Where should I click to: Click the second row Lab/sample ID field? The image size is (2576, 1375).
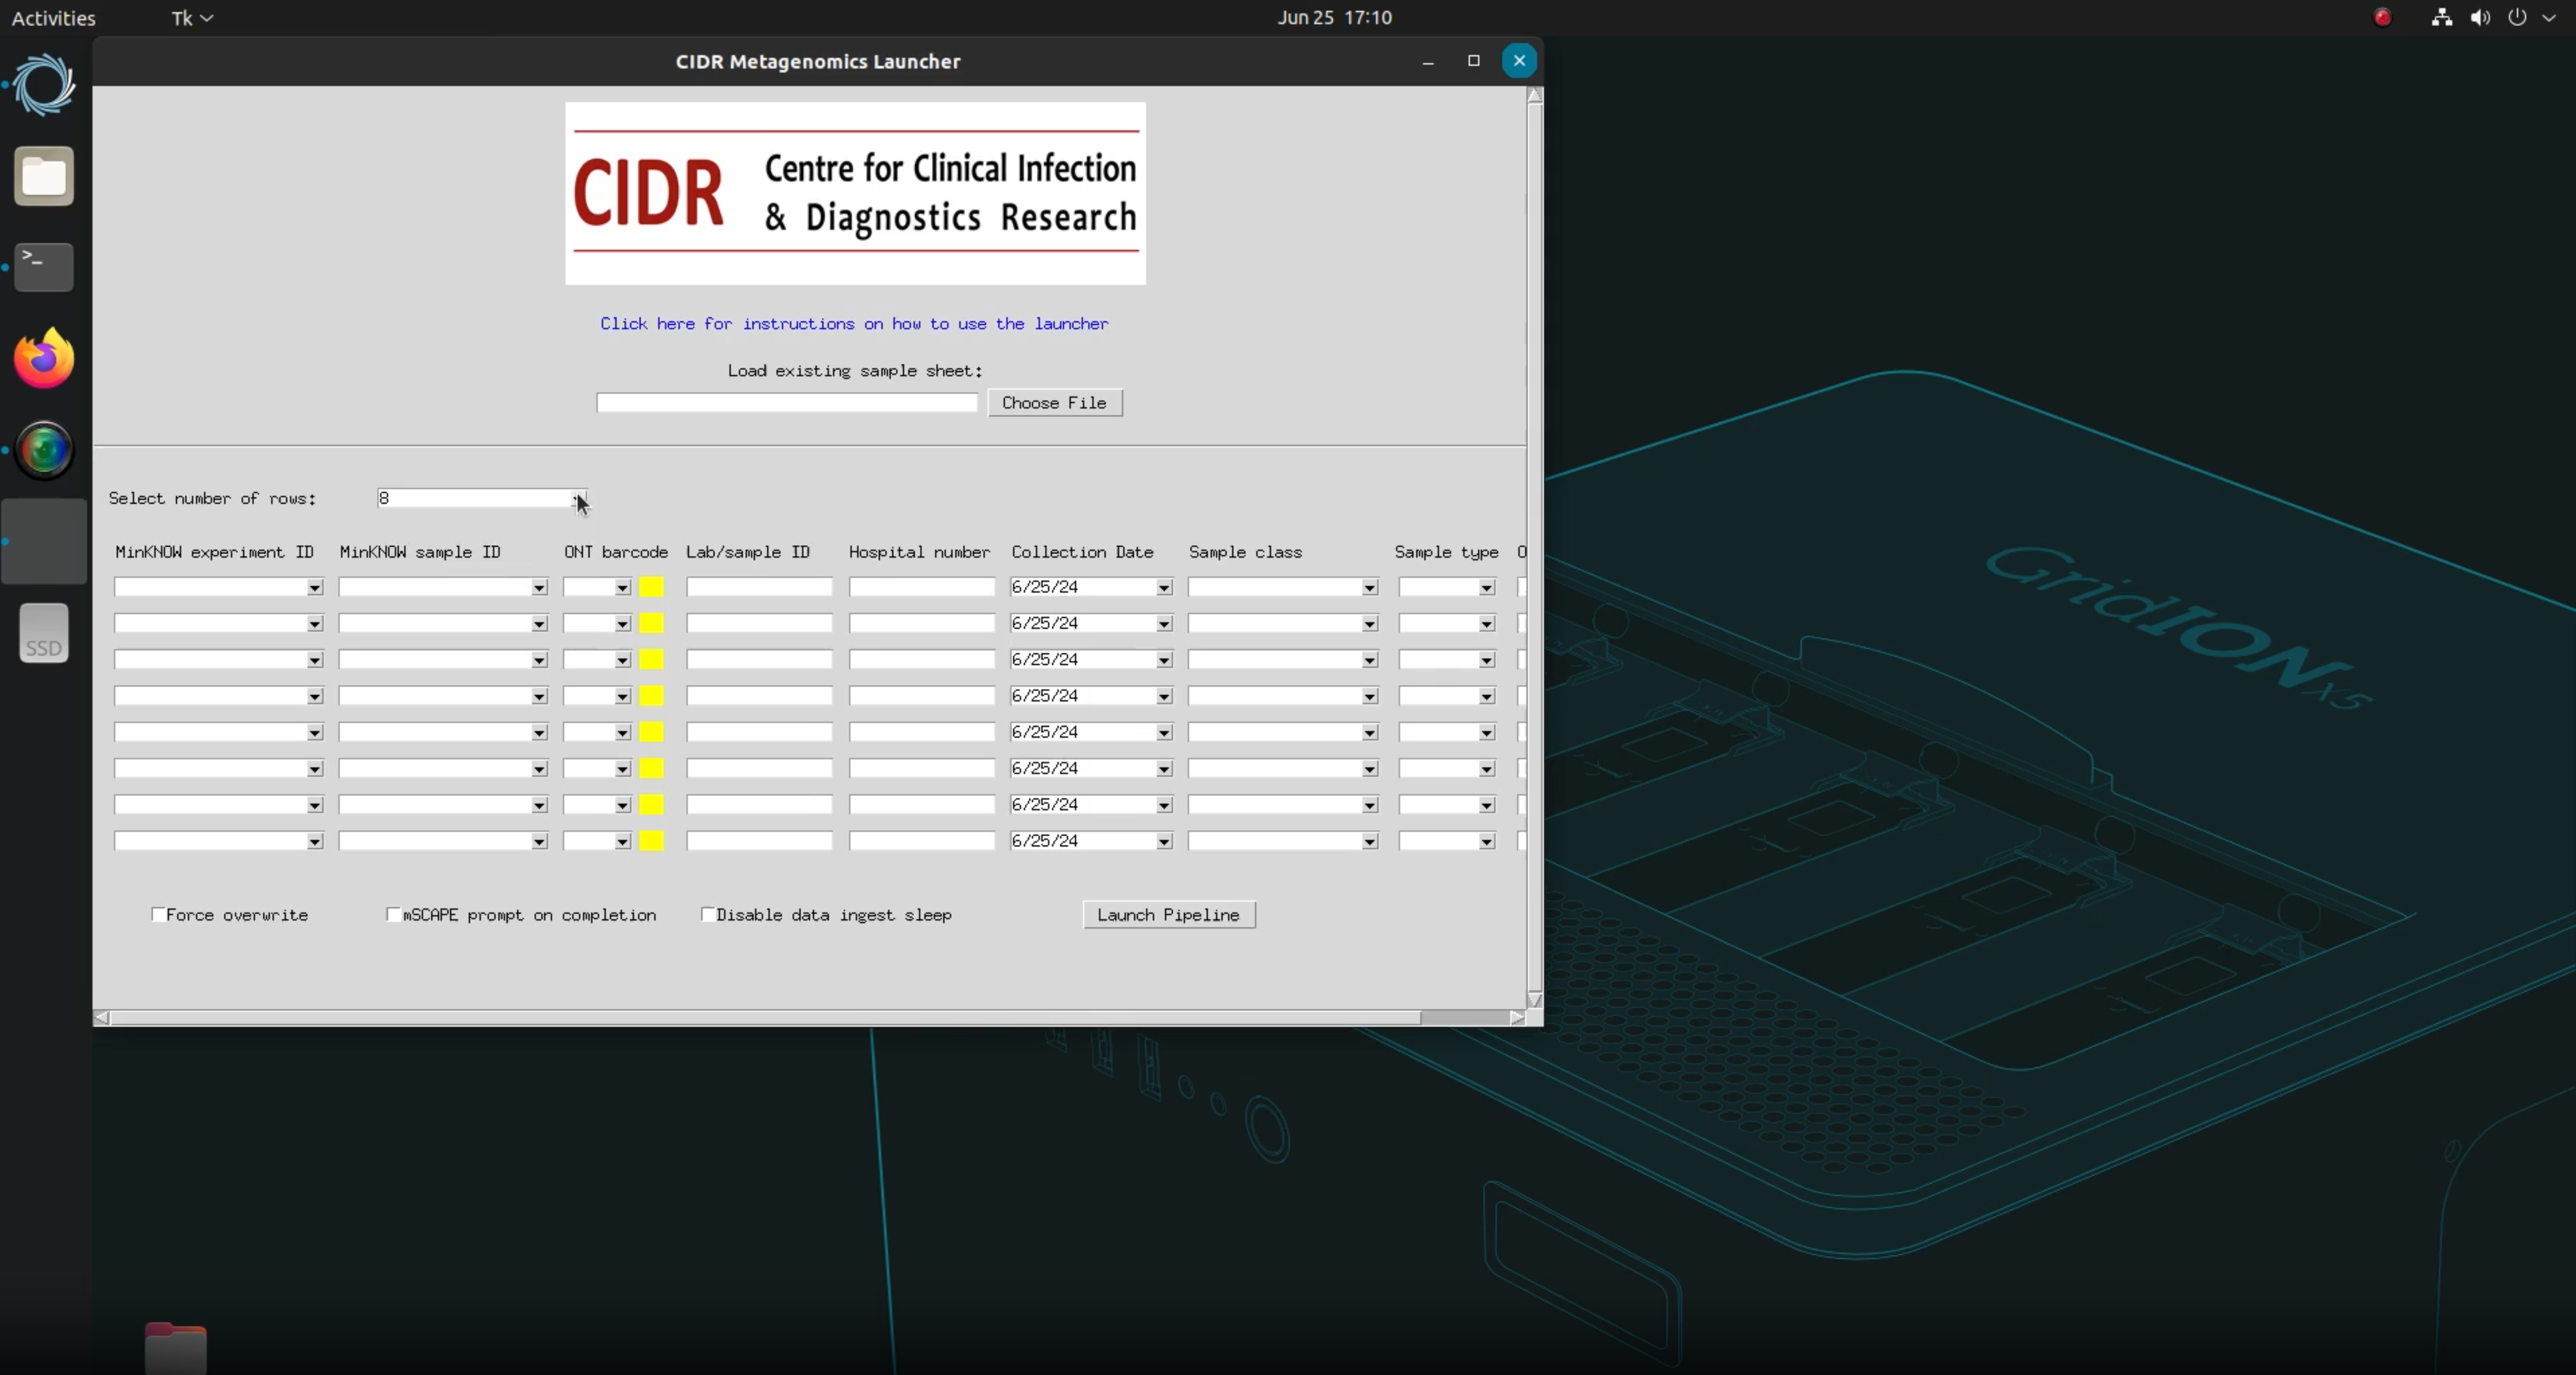pyautogui.click(x=759, y=623)
